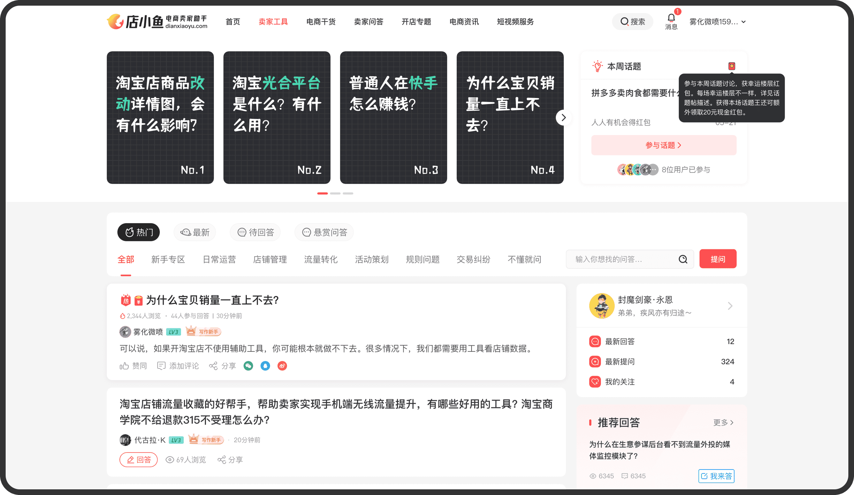Select the 最新 filter pill
This screenshot has height=495, width=854.
(195, 232)
